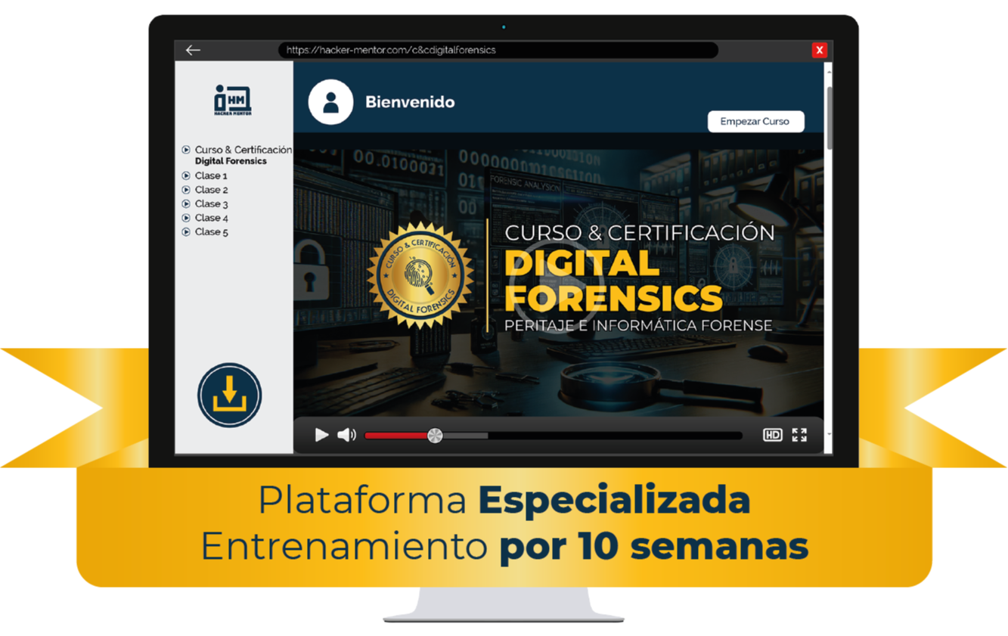Image resolution: width=1008 pixels, height=636 pixels.
Task: Close the browser with the red X
Action: point(819,50)
